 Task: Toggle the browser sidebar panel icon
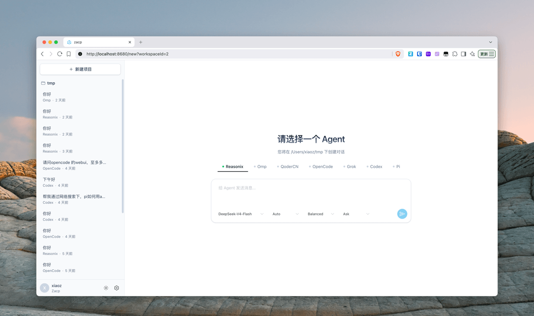pos(463,54)
